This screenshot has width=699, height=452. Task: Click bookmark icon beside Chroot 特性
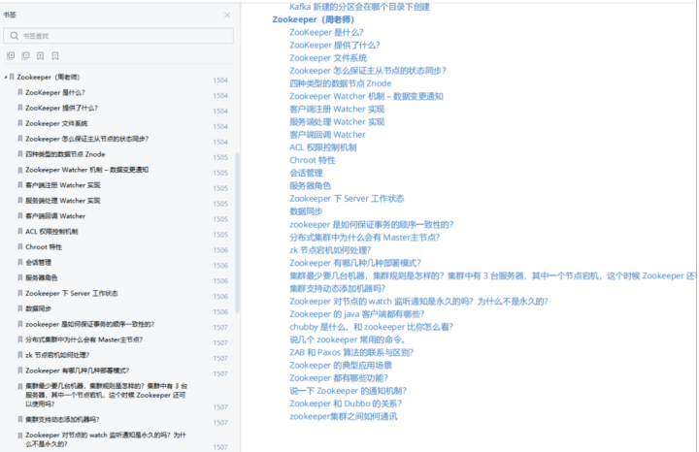(20, 246)
